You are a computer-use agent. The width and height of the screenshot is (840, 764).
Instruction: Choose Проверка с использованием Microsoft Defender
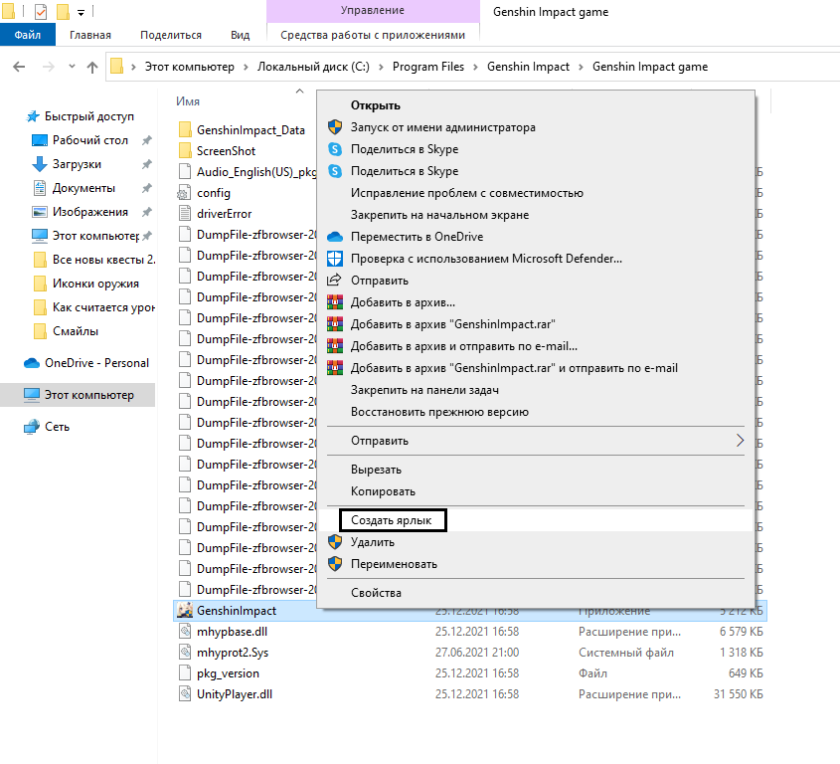(x=486, y=259)
